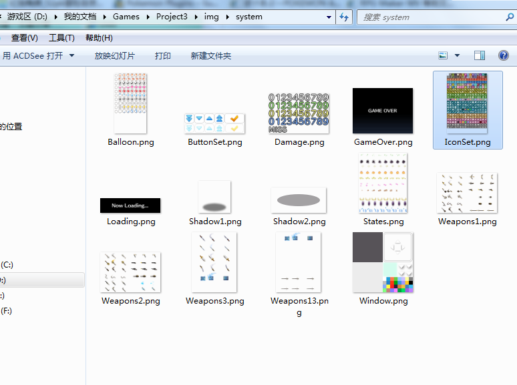The height and width of the screenshot is (385, 517).
Task: Expand the arrow after 游戏区 (D:) breadcrumb
Action: pos(55,17)
